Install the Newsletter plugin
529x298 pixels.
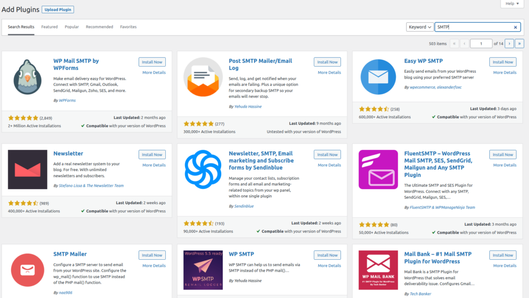click(x=152, y=154)
